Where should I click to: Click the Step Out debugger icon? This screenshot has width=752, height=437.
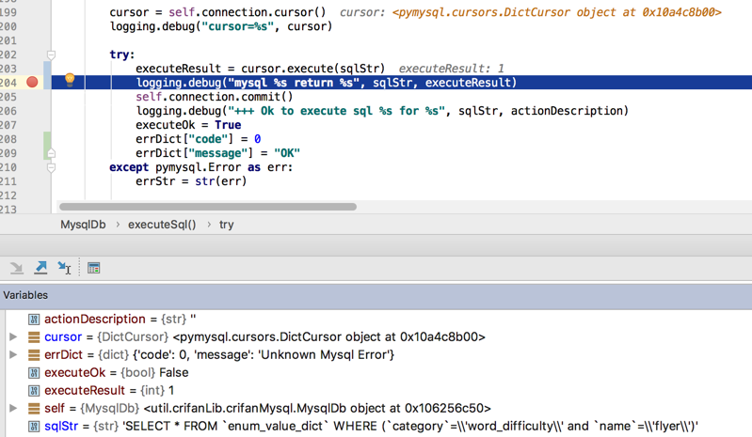coord(40,268)
